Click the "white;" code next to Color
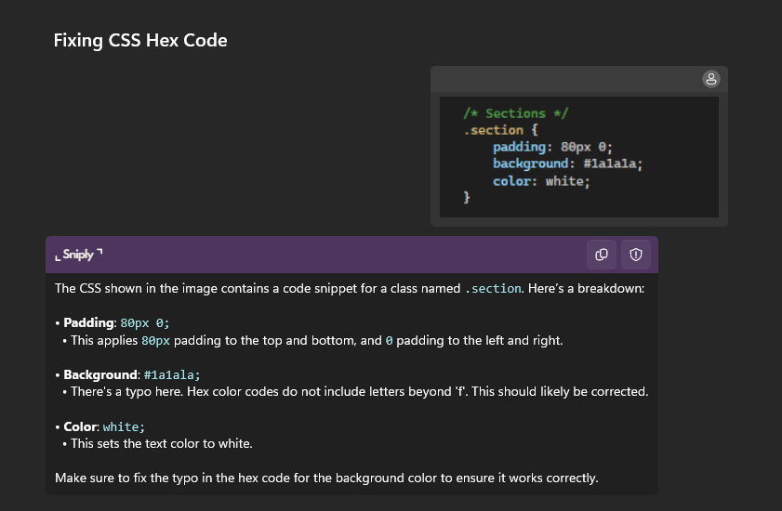 point(124,427)
